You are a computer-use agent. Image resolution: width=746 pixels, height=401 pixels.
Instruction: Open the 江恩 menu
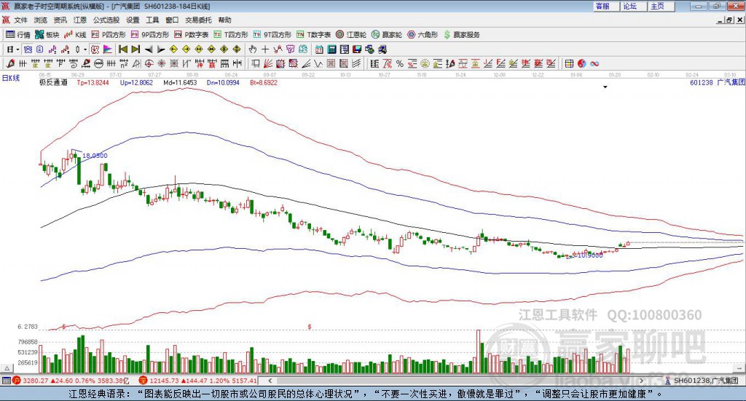click(x=80, y=20)
